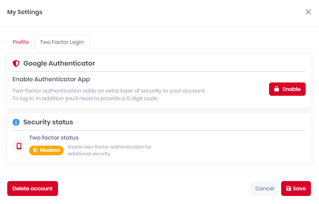The height and width of the screenshot is (204, 319).
Task: Click the Security status heading
Action: click(48, 122)
